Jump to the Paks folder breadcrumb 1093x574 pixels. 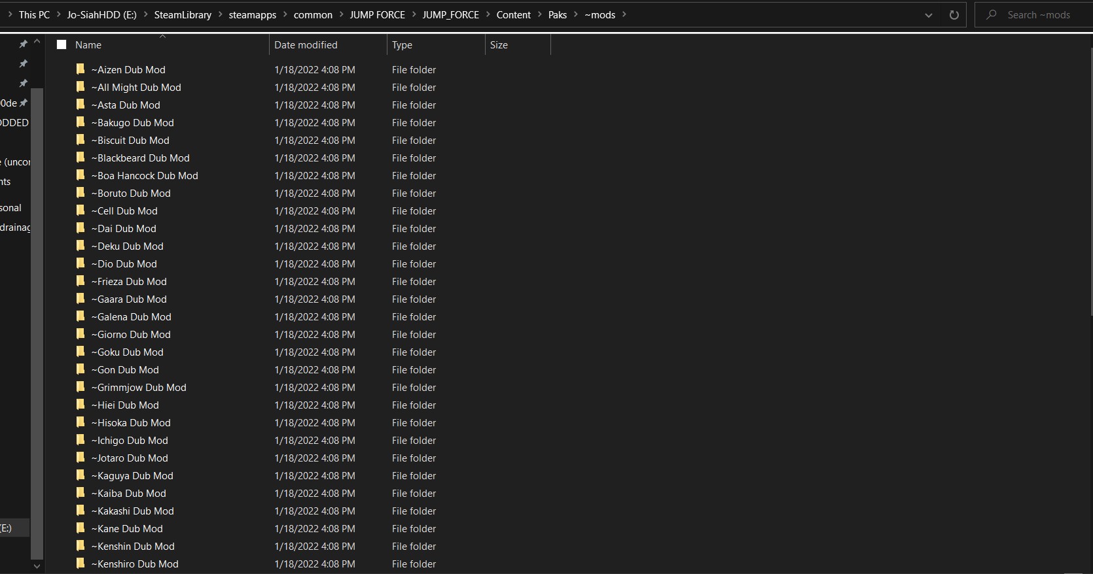click(x=558, y=14)
